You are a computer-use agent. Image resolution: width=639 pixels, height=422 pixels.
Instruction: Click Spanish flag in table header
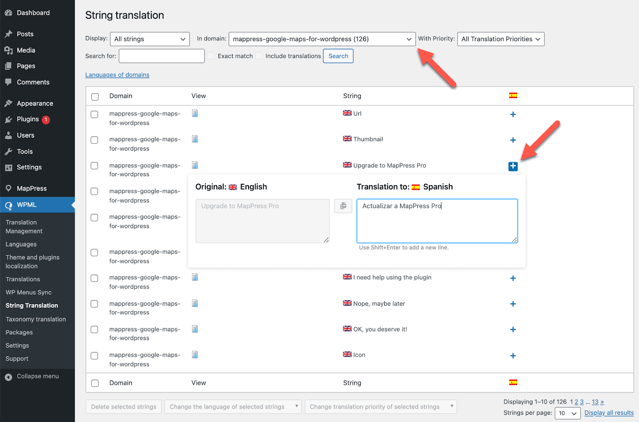pyautogui.click(x=513, y=96)
